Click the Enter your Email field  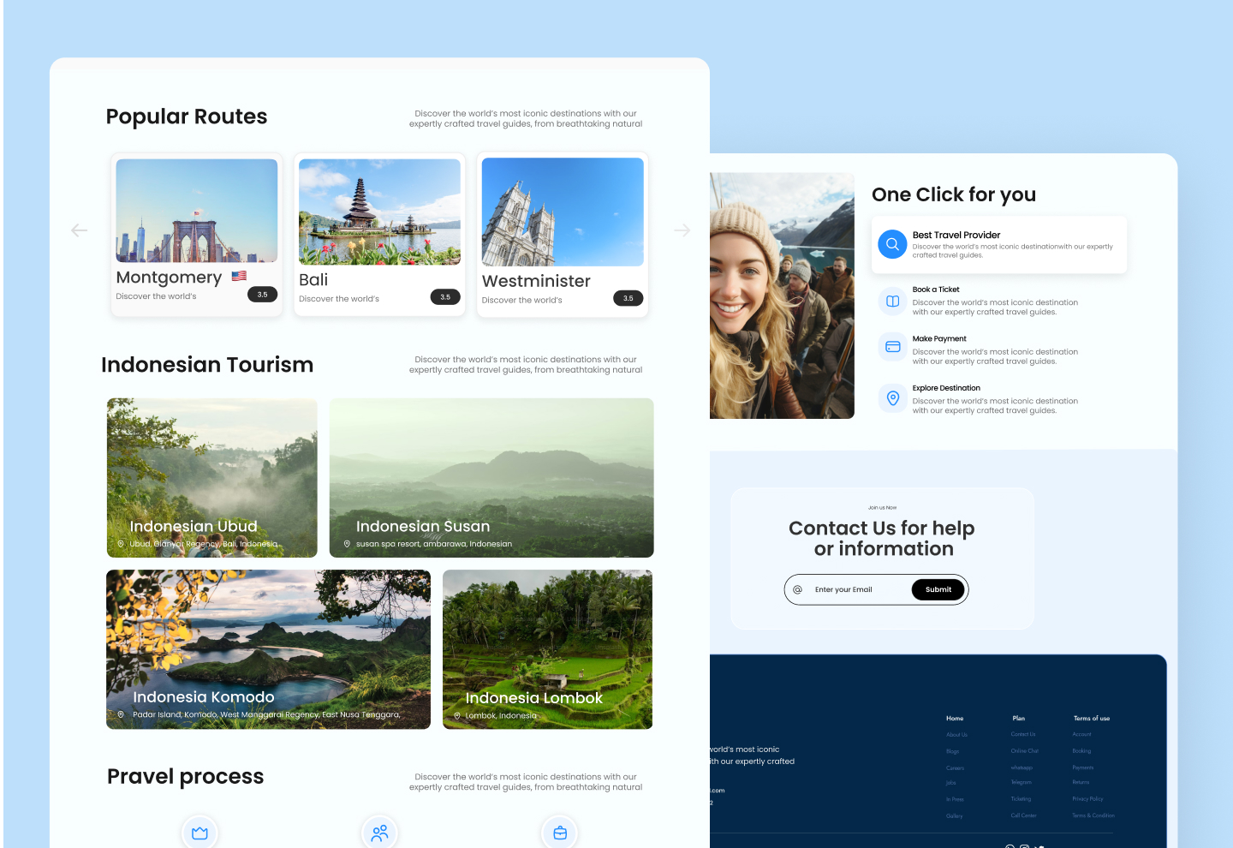pyautogui.click(x=856, y=589)
